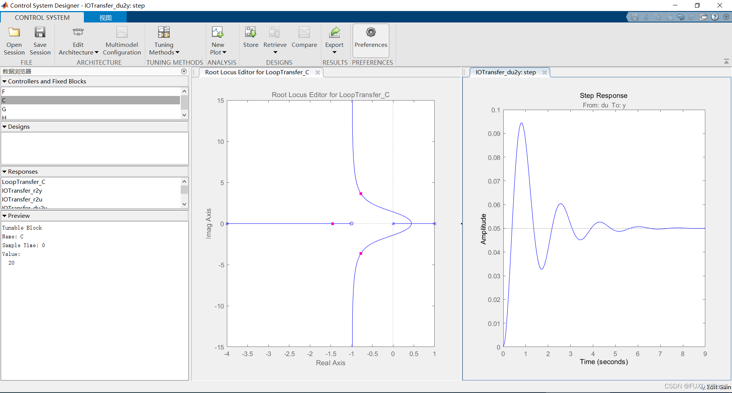Select LoopTransfer_C response
Screen dimensions: 732x393
pyautogui.click(x=91, y=182)
